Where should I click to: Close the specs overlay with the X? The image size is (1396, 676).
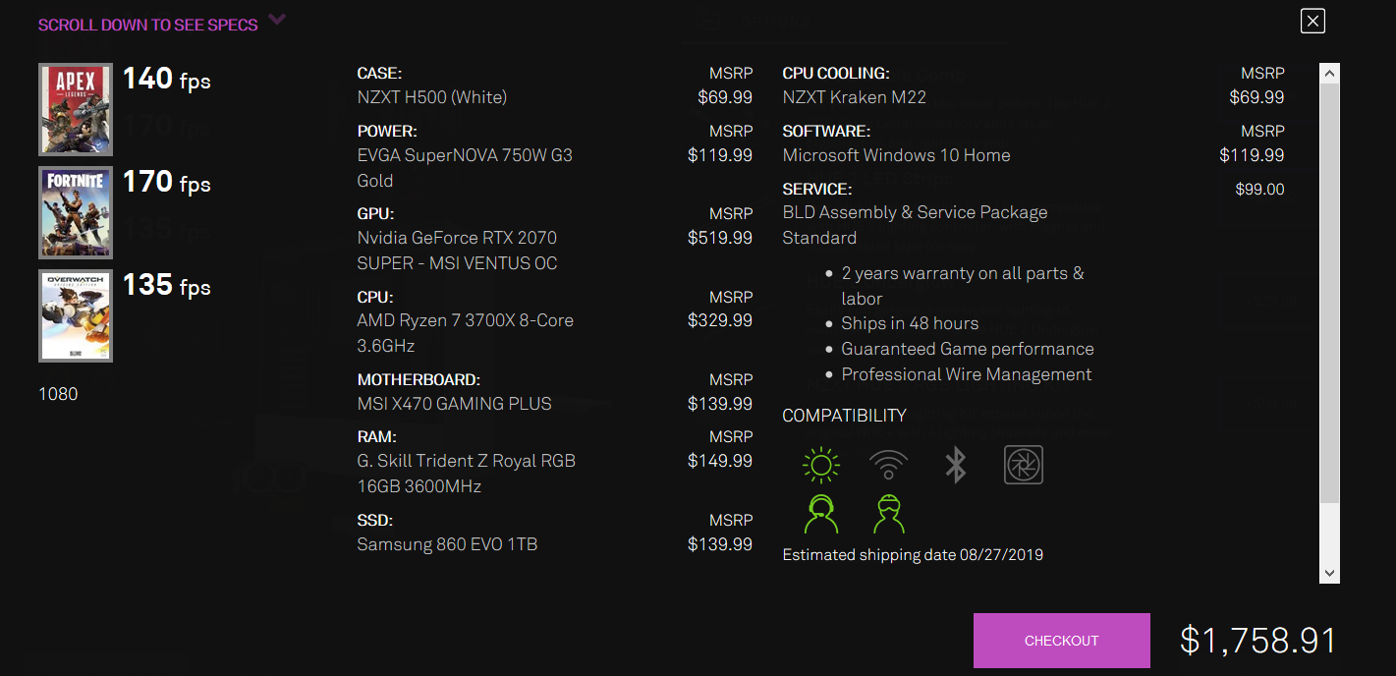pos(1312,21)
